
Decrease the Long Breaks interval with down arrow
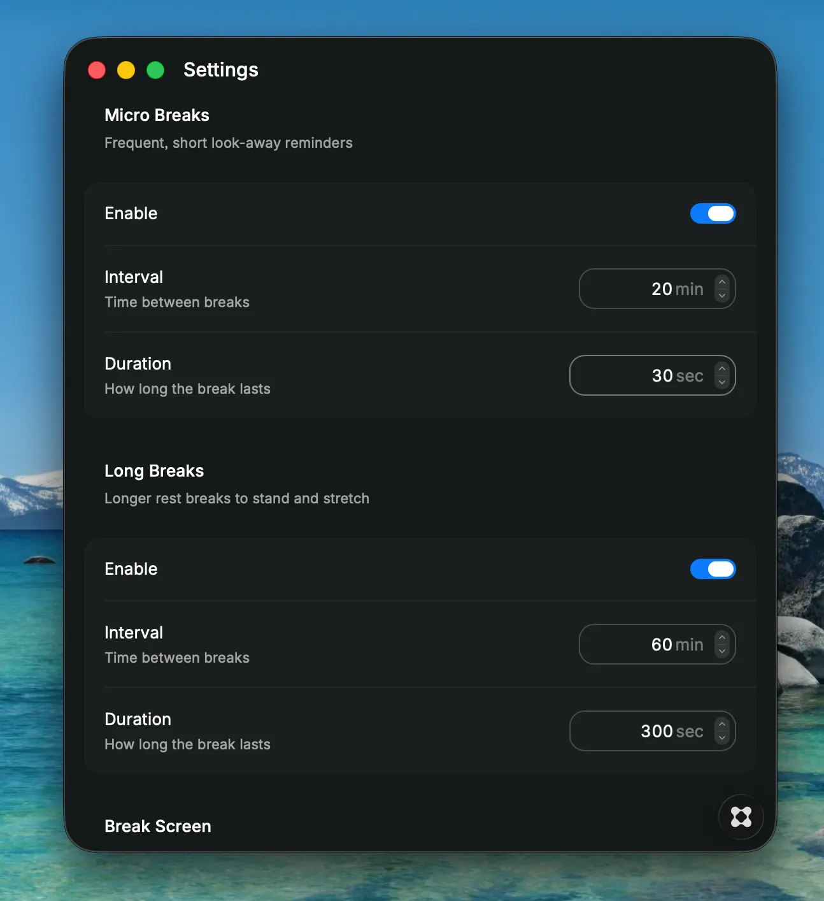721,651
